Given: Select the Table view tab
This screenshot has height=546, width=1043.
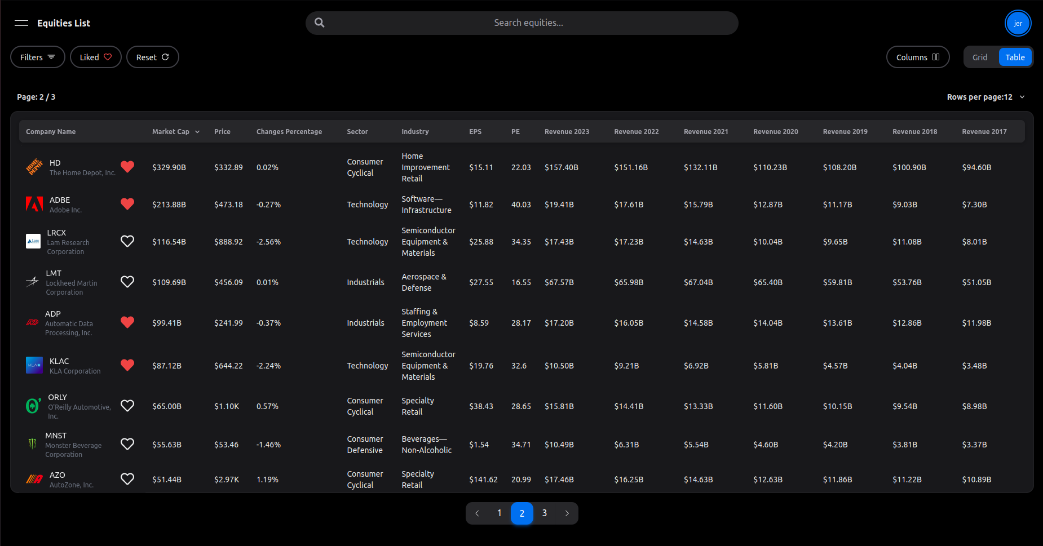Looking at the screenshot, I should click(1015, 57).
